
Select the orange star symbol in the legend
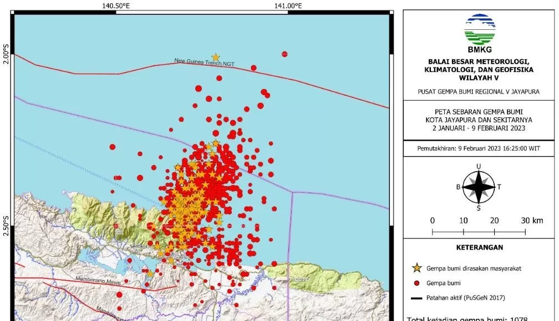(x=416, y=268)
